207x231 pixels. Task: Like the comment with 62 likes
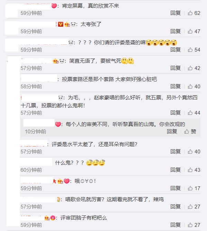[194, 13]
